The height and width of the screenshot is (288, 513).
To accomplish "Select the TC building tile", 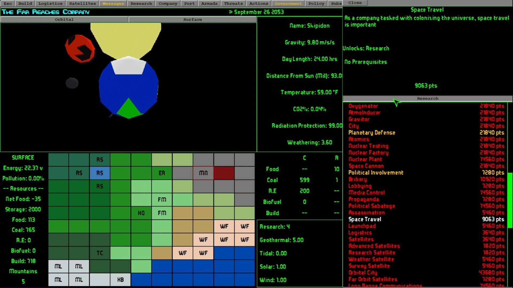I will click(x=100, y=253).
